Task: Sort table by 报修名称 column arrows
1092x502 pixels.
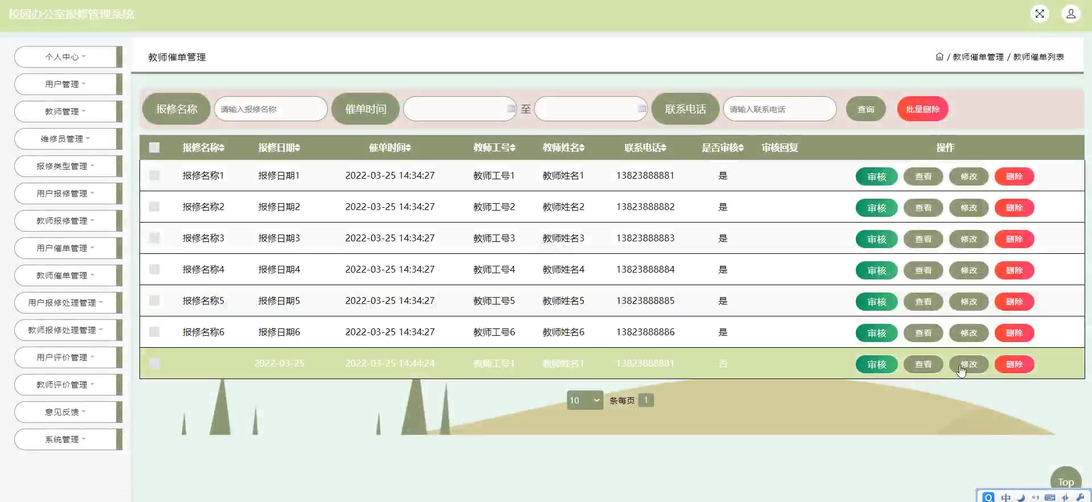Action: click(222, 148)
